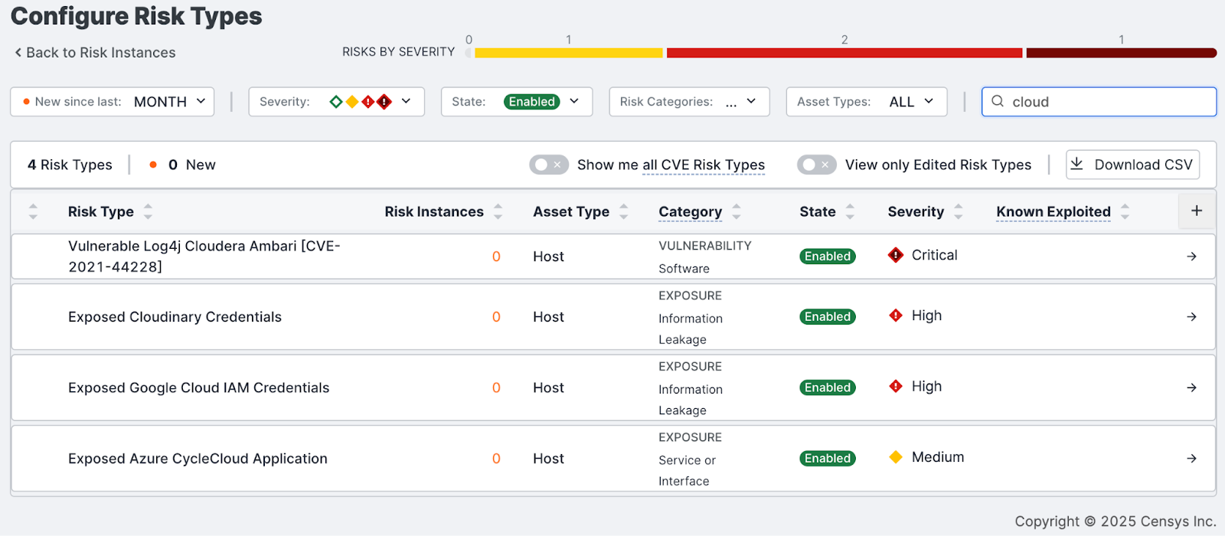Click arrow icon on Vulnerable Log4j row
The height and width of the screenshot is (536, 1225).
1191,257
